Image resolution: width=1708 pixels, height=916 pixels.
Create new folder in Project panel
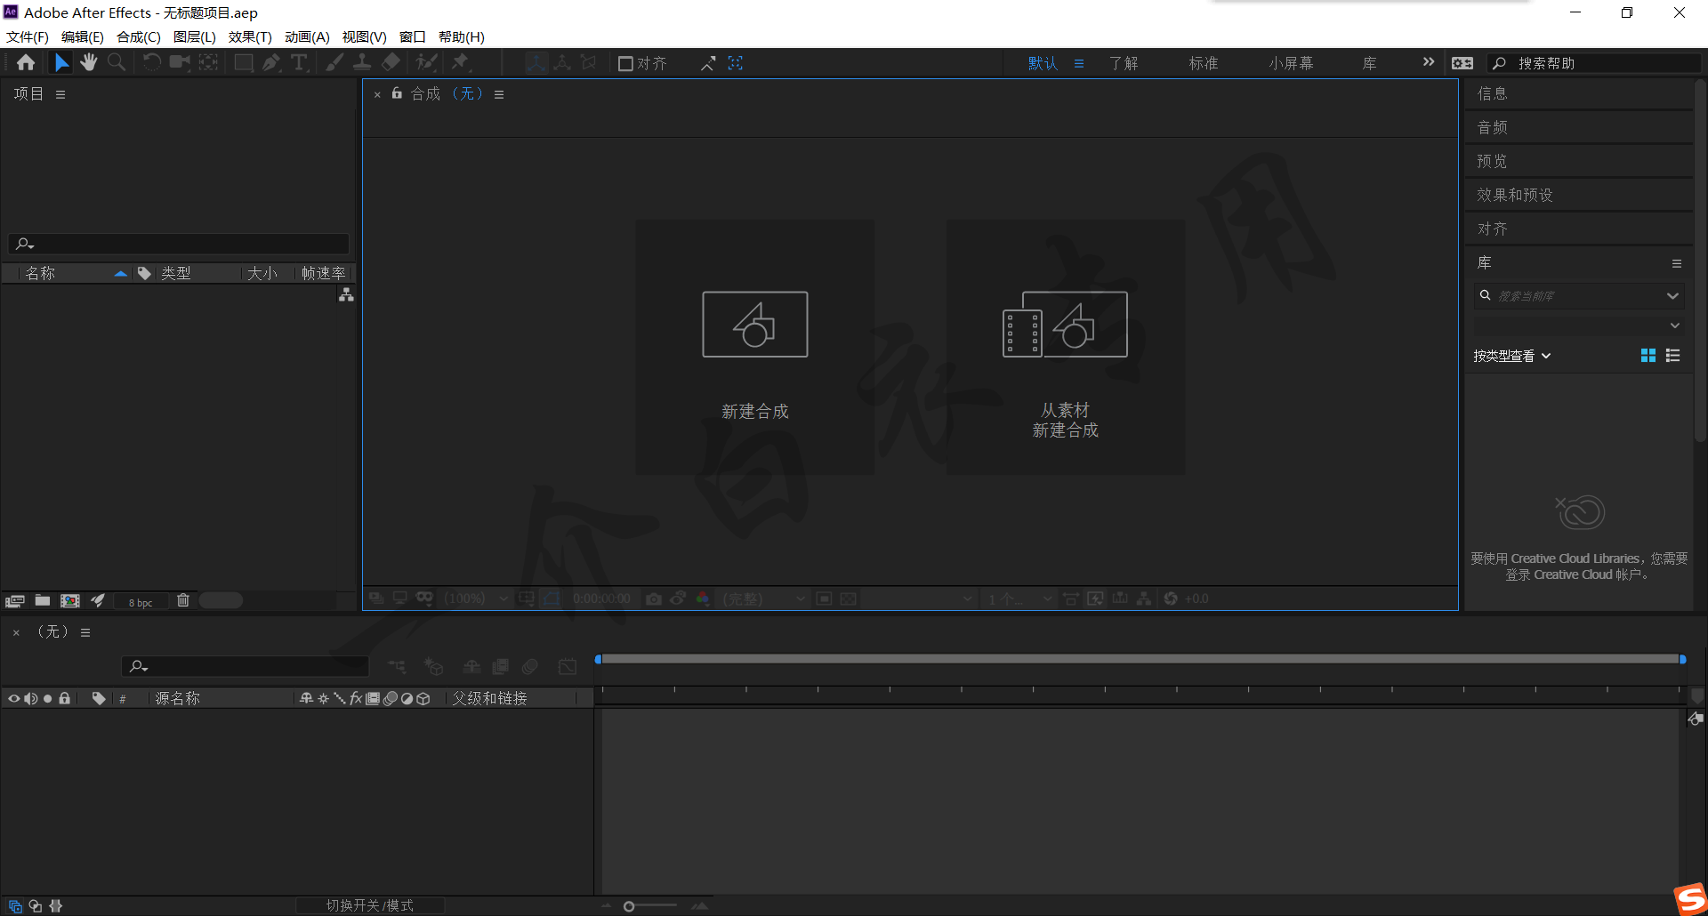(x=42, y=600)
